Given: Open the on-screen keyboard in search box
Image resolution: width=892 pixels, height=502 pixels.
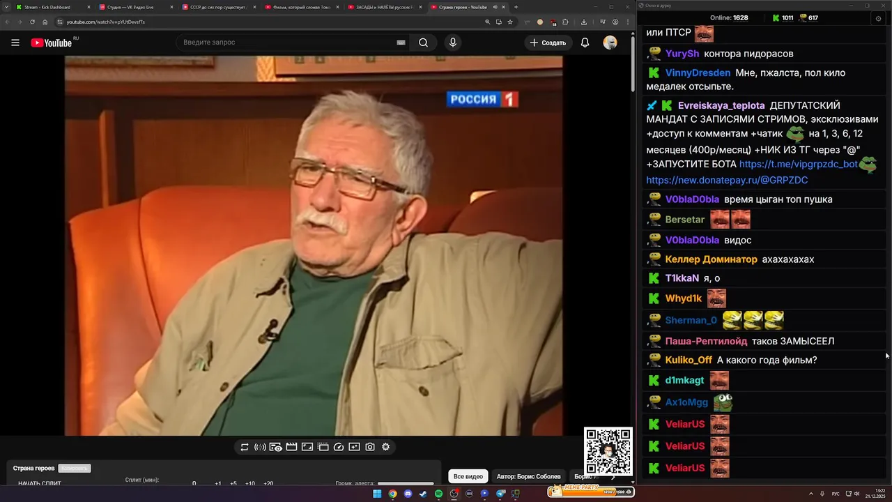Looking at the screenshot, I should pyautogui.click(x=401, y=43).
